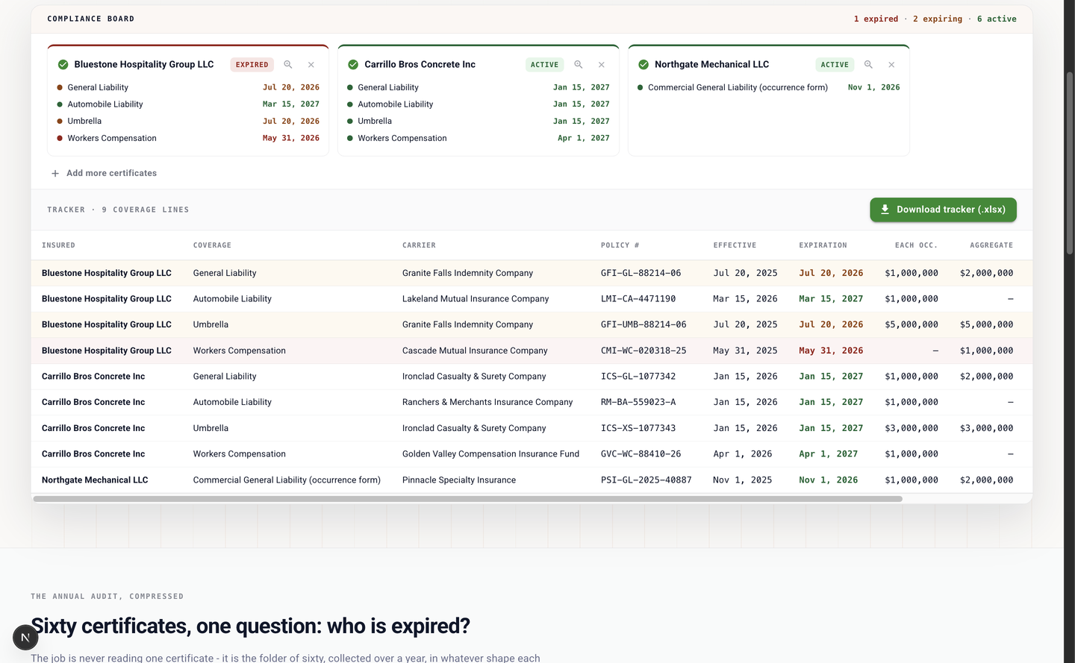Select policy GFI-GL-88214-06 cell
The height and width of the screenshot is (663, 1075).
coord(641,273)
